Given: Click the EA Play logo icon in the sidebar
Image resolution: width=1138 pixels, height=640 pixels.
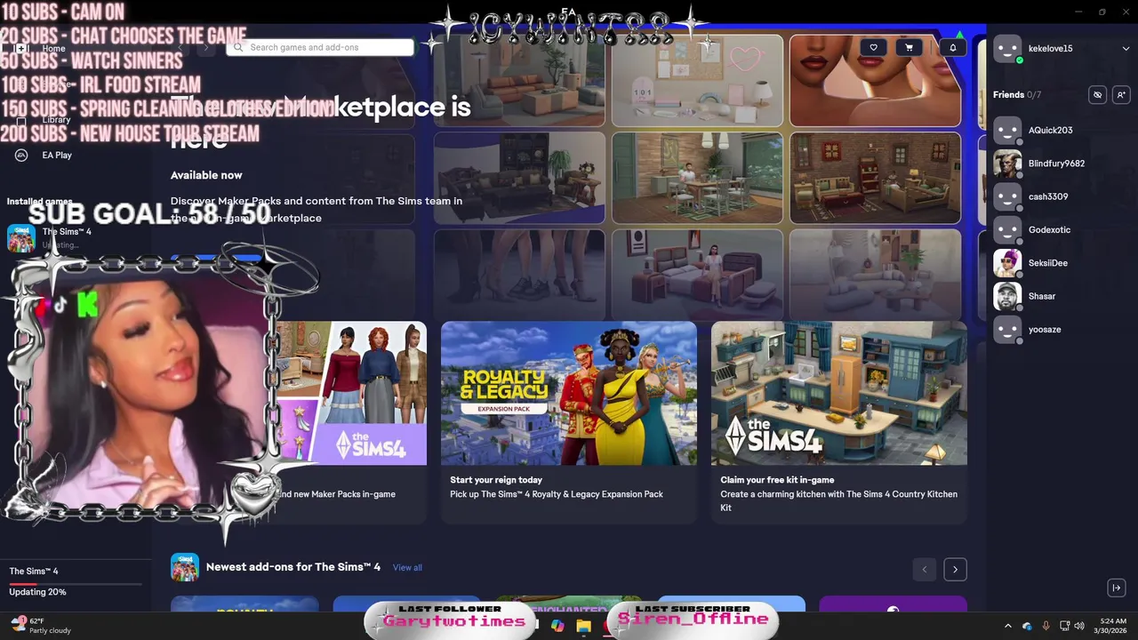Looking at the screenshot, I should pos(21,155).
